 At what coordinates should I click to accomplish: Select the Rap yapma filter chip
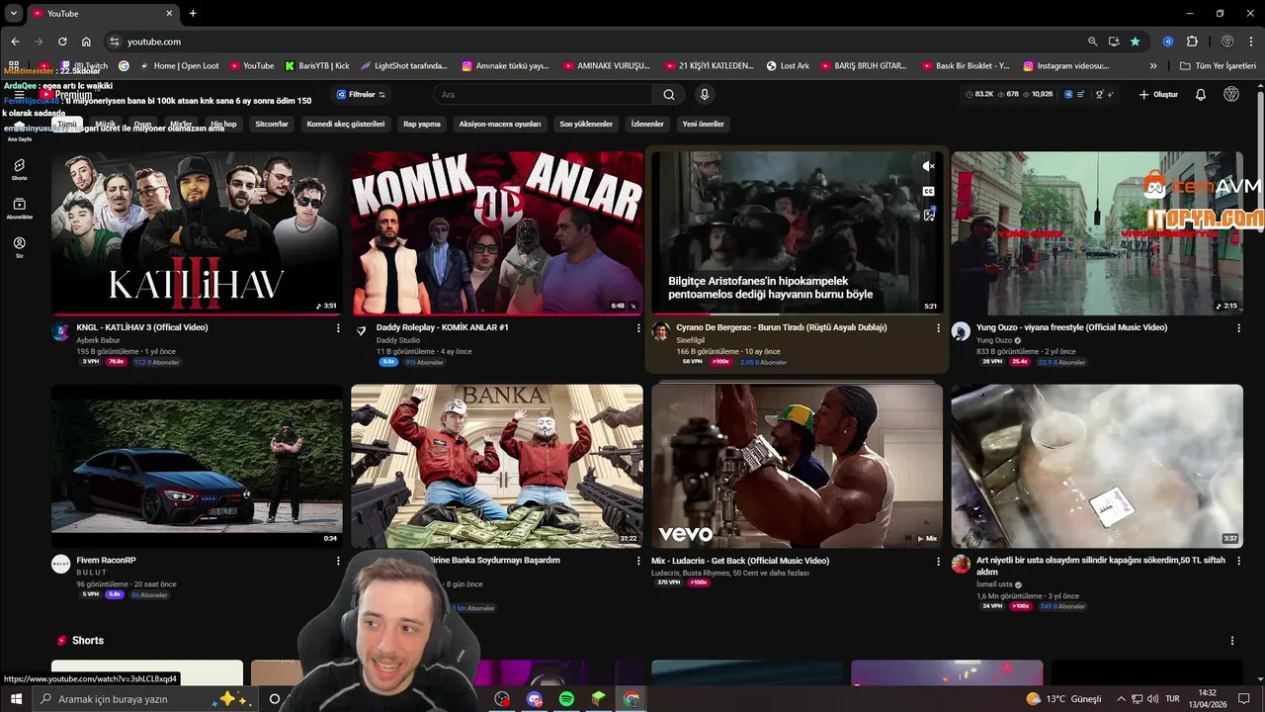click(x=422, y=125)
